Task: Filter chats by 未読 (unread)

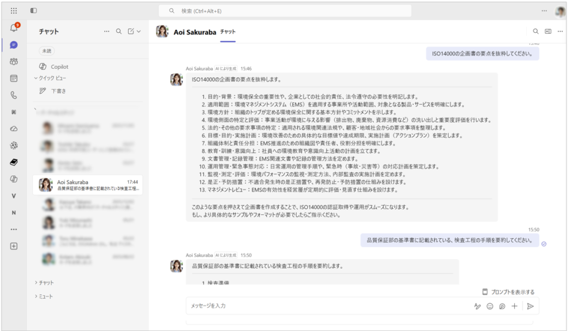Action: click(x=47, y=51)
